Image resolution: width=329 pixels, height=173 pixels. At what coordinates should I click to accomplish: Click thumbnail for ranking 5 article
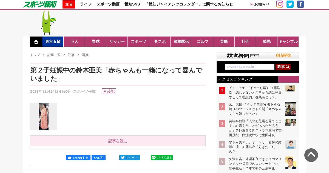291,163
